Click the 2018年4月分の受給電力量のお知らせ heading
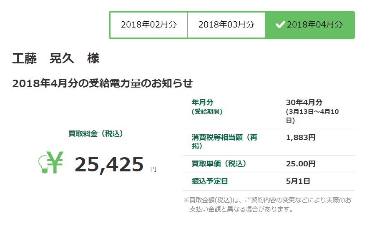Viewport: 367px width, 226px height. (103, 83)
